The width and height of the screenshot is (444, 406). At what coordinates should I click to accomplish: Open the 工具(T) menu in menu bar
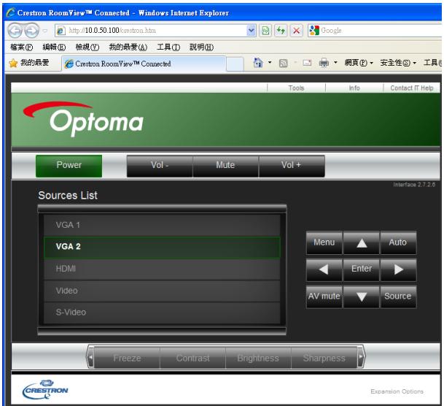point(168,47)
